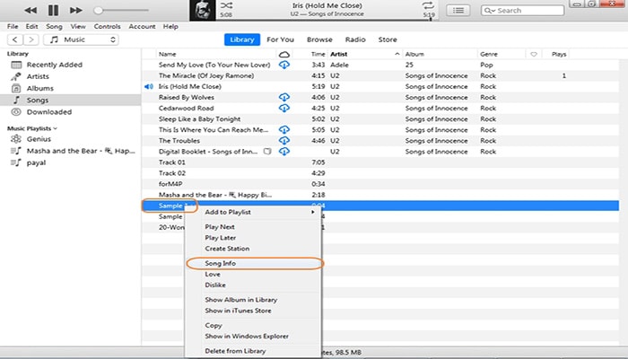Open the Add to Playlist submenu
This screenshot has width=628, height=359.
[253, 213]
